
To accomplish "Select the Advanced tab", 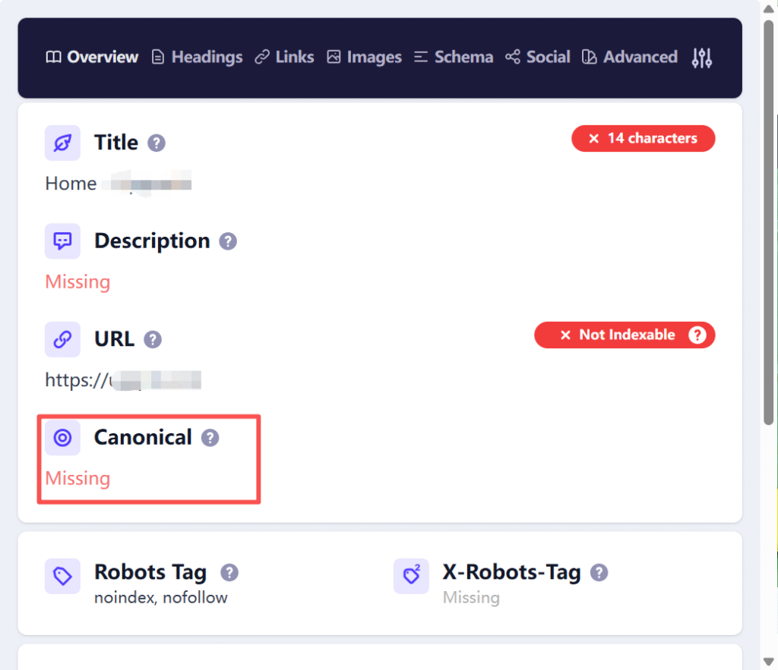I will pos(630,57).
